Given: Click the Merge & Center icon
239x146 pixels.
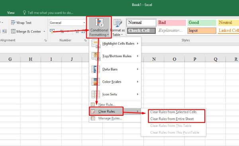Looking at the screenshot, I should (13, 31).
